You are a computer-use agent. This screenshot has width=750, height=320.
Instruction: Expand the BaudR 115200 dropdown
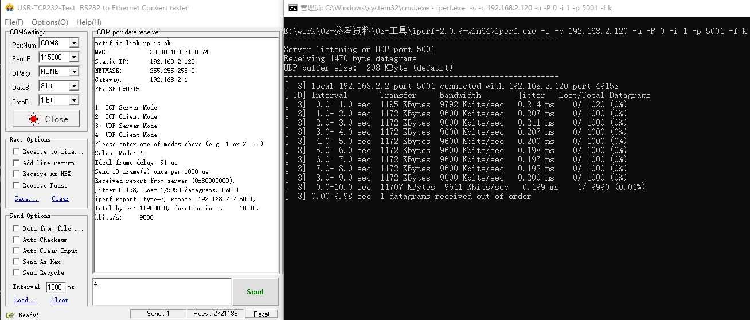74,57
